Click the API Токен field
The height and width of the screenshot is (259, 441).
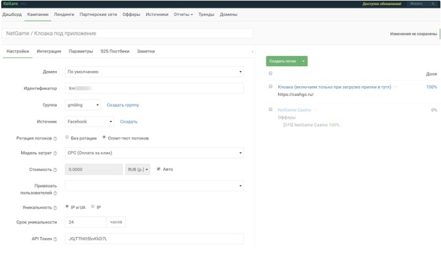154,239
